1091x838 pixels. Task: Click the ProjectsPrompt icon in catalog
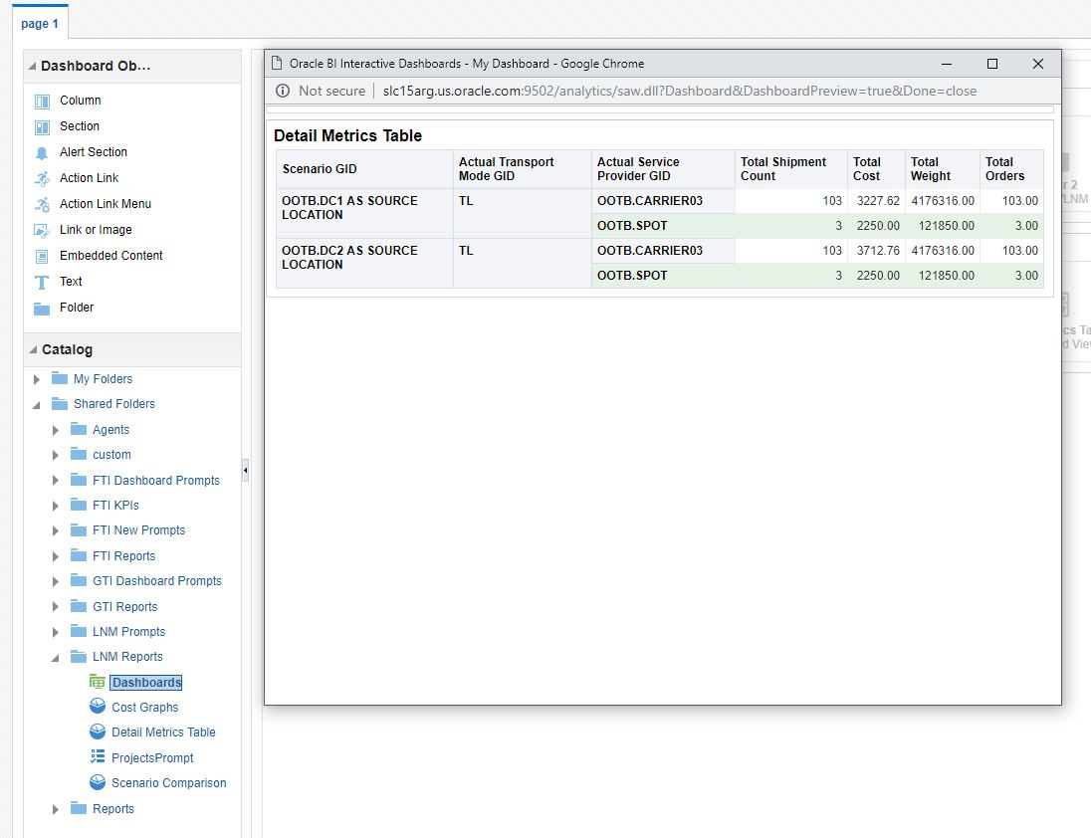[x=98, y=757]
